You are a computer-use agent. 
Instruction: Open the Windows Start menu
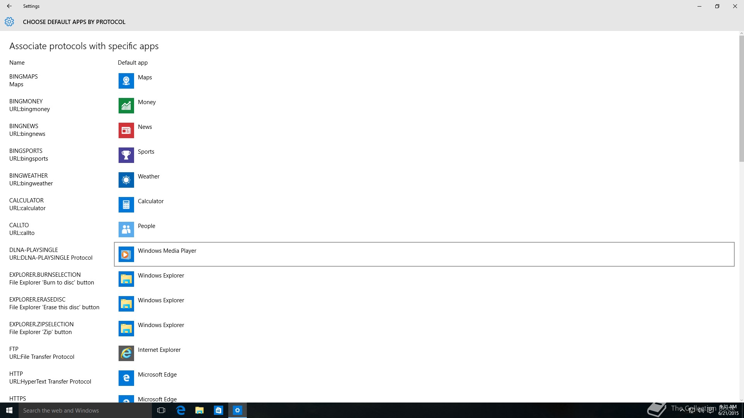click(9, 410)
